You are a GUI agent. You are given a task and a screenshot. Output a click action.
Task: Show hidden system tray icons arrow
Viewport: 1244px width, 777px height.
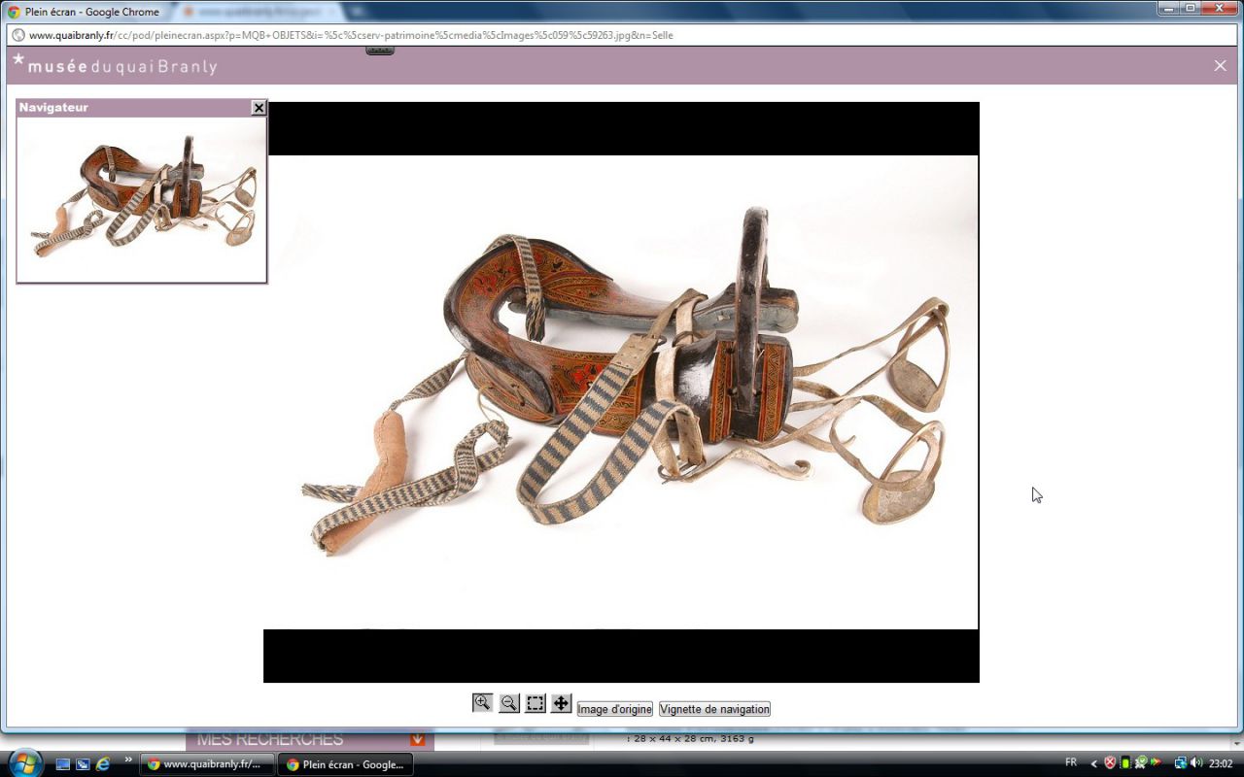[1093, 763]
